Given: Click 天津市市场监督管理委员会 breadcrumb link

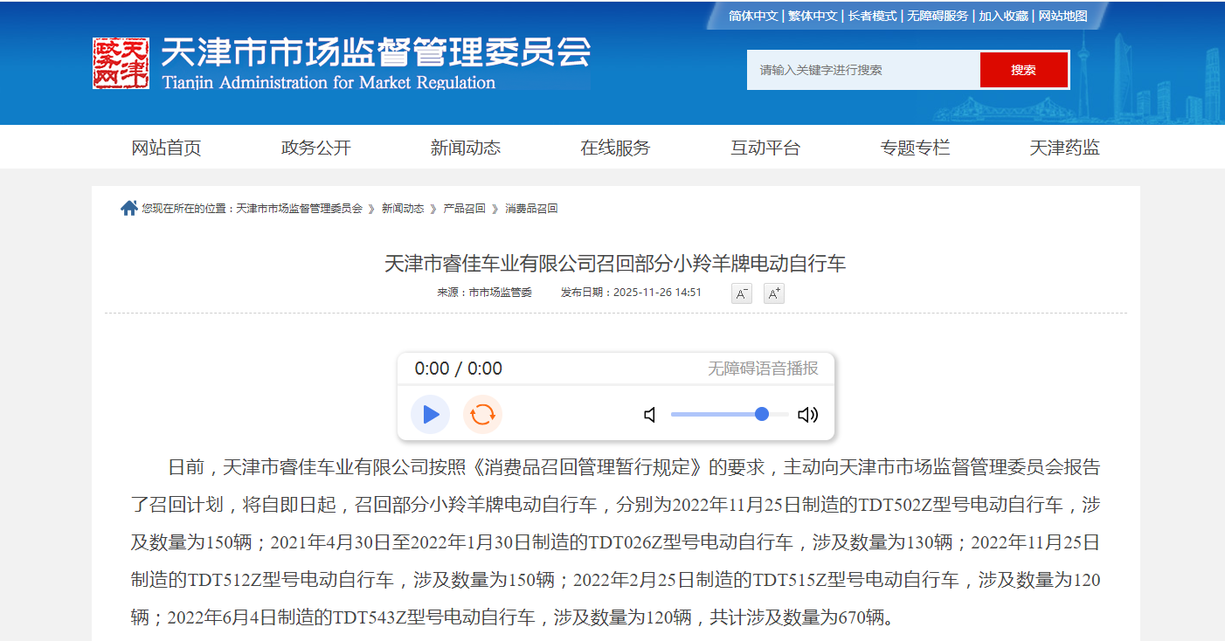Looking at the screenshot, I should pyautogui.click(x=299, y=209).
